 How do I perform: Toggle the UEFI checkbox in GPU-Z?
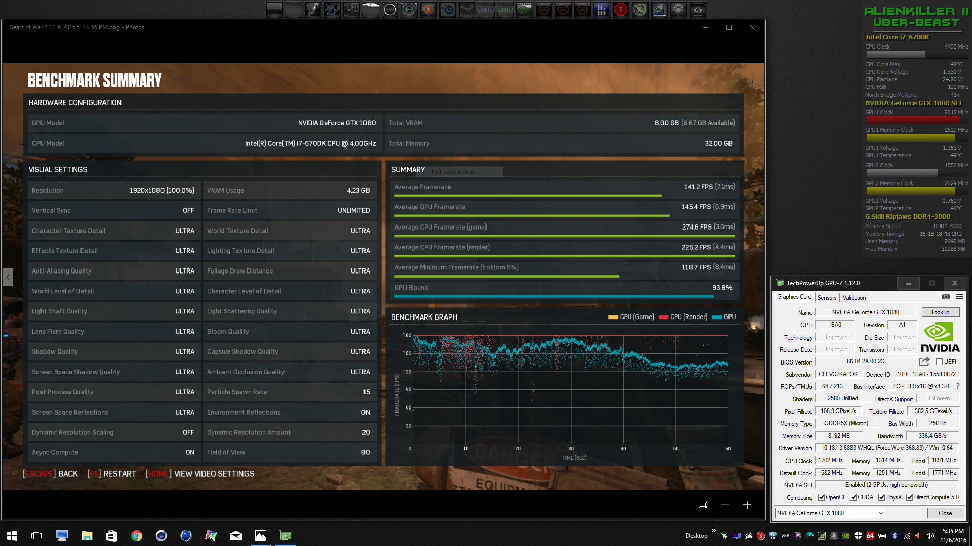pos(939,362)
